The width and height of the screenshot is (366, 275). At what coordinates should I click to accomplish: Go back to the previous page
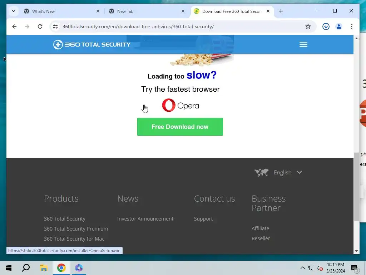[x=14, y=26]
